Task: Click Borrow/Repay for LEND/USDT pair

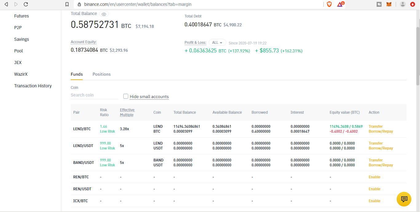Action: pos(381,148)
